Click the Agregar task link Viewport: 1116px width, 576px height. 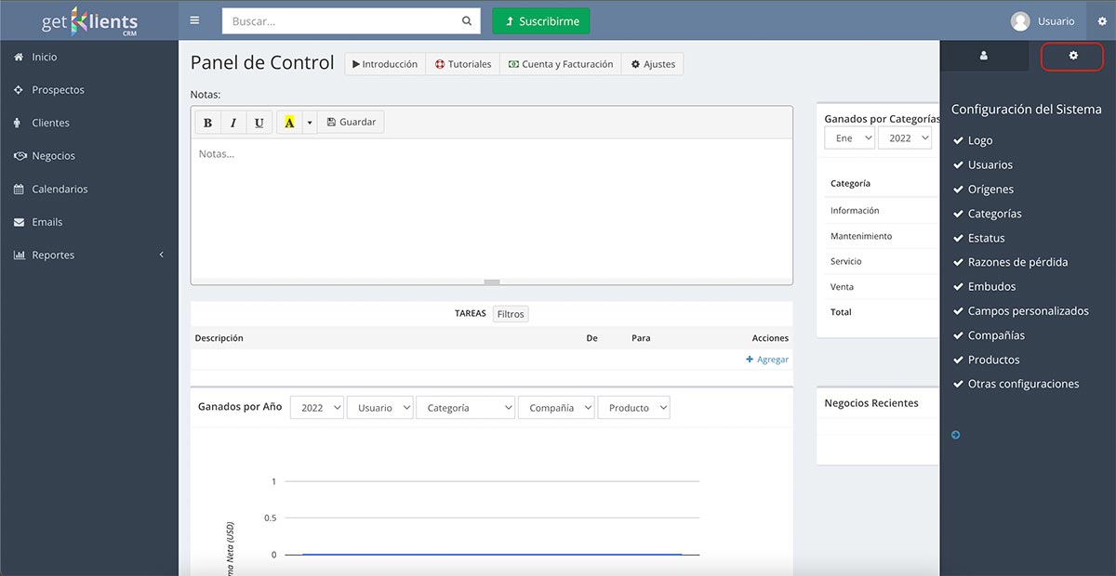pyautogui.click(x=767, y=360)
